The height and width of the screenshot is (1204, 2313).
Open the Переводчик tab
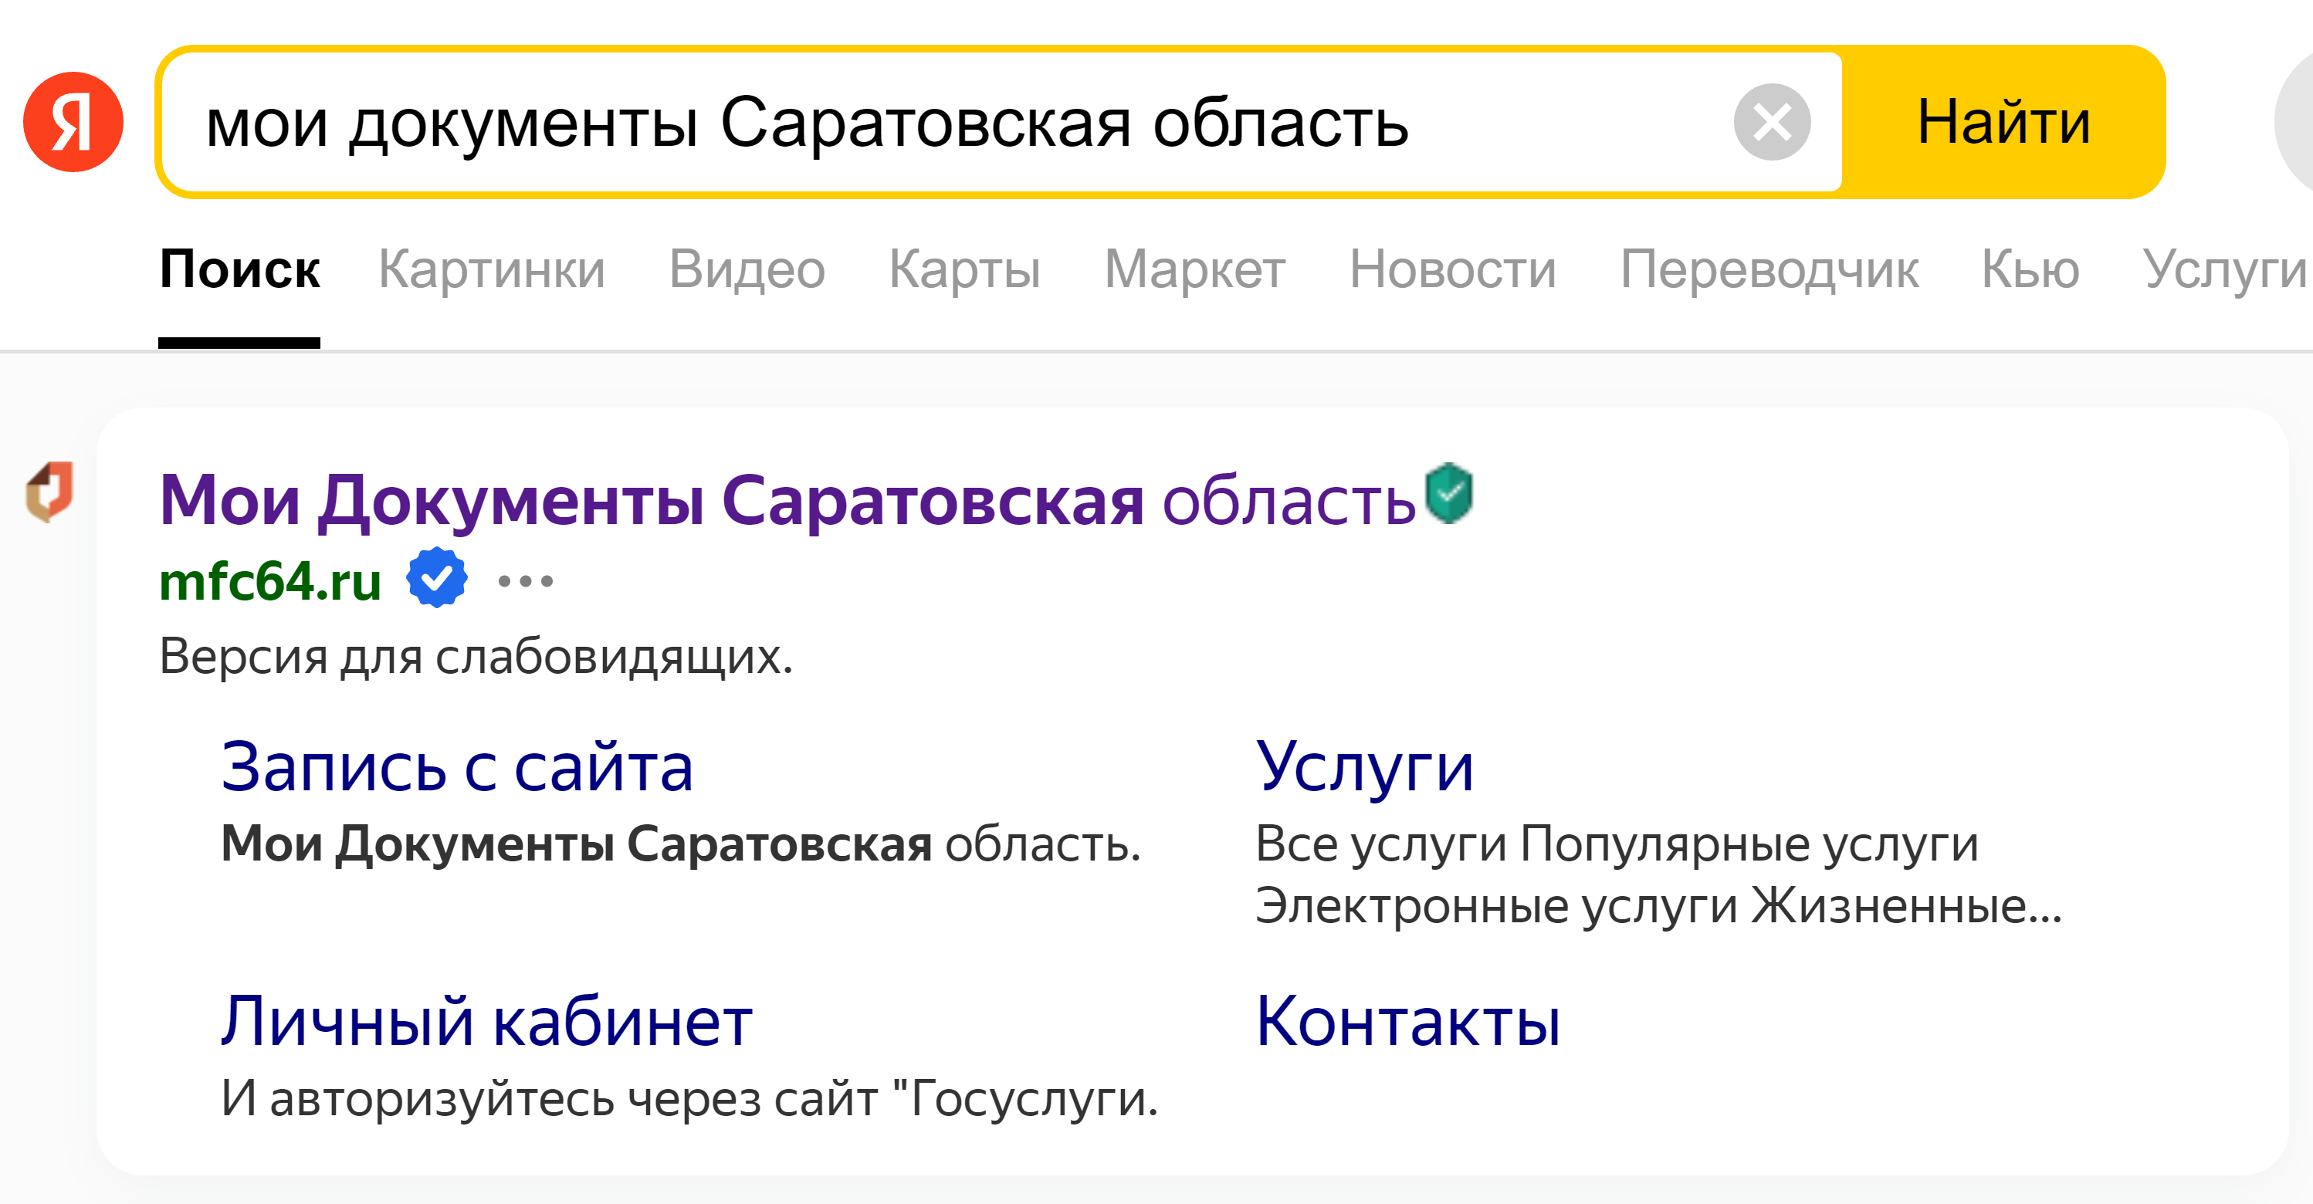(x=1769, y=269)
